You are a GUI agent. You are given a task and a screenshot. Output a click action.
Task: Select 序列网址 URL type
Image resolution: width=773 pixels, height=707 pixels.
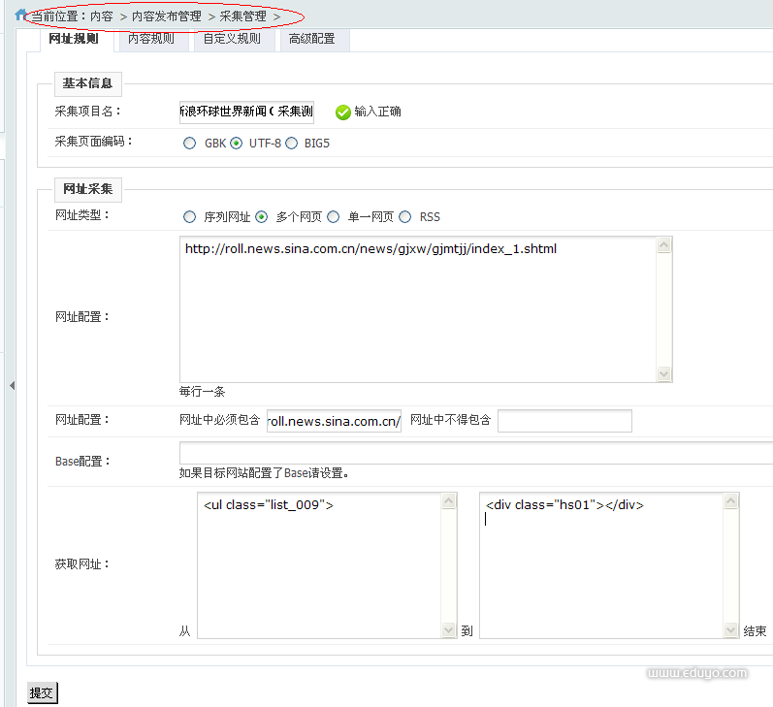pyautogui.click(x=189, y=216)
